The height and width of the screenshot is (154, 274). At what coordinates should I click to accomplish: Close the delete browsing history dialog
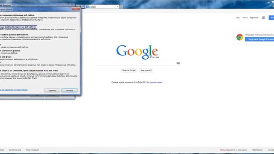pyautogui.click(x=76, y=9)
